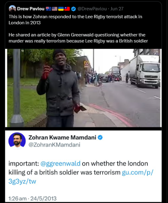Click the US flag emoji in display name

(x=54, y=9)
